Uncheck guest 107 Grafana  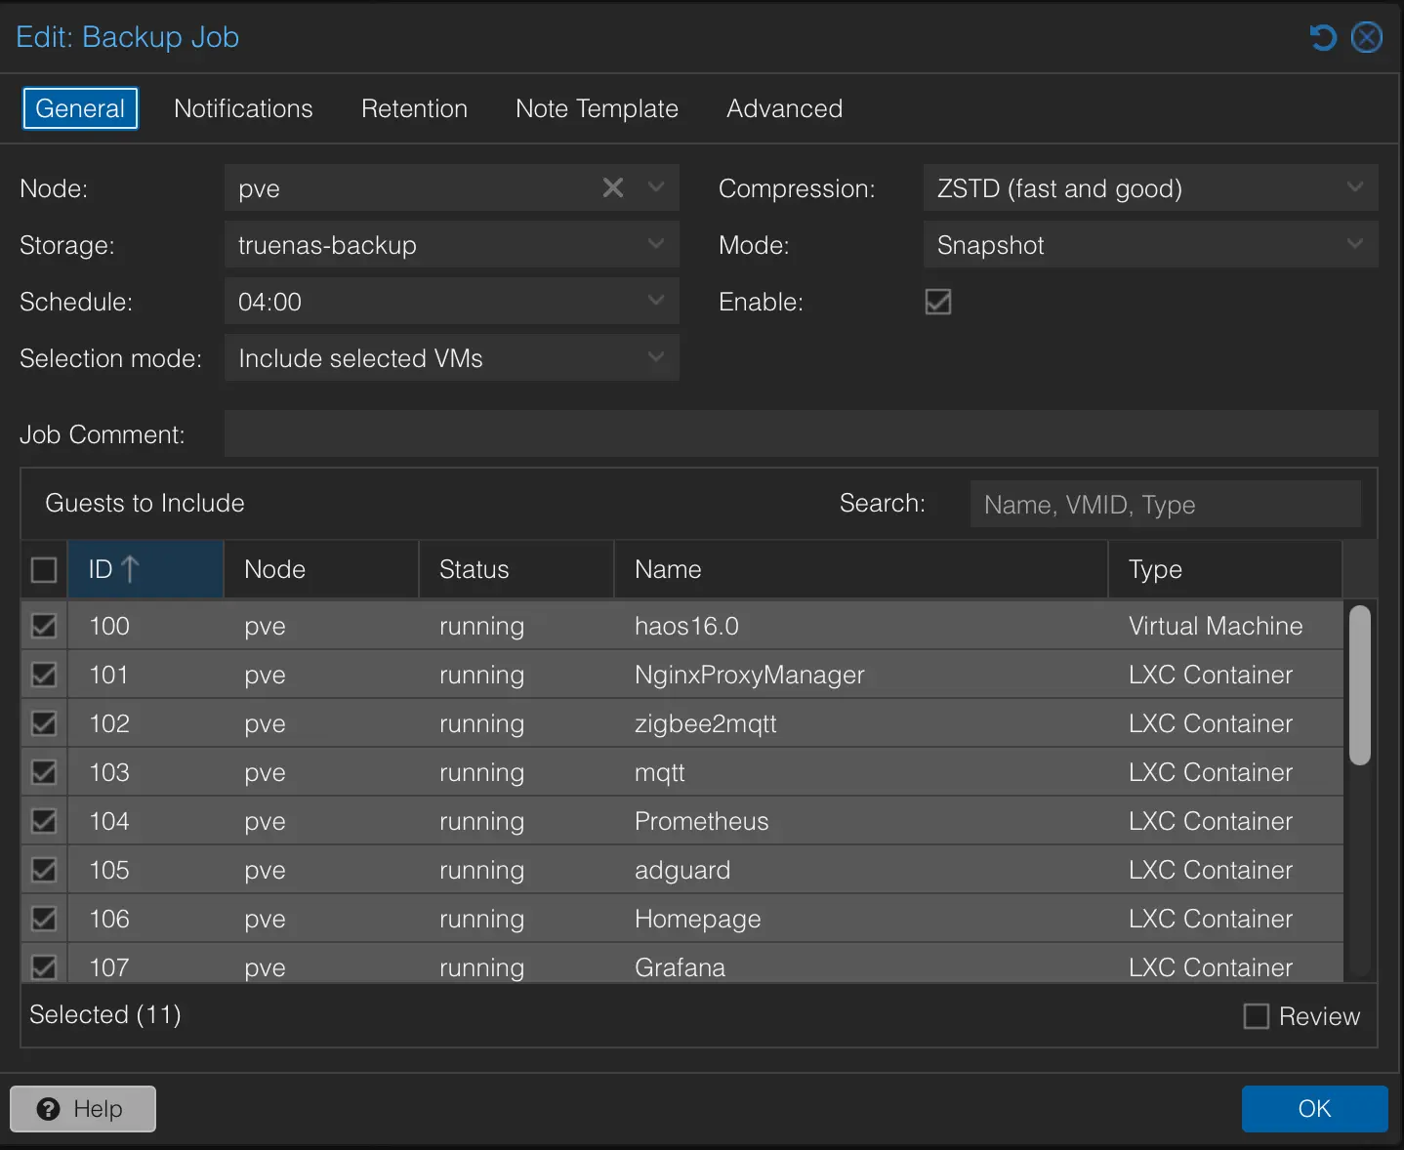tap(44, 966)
